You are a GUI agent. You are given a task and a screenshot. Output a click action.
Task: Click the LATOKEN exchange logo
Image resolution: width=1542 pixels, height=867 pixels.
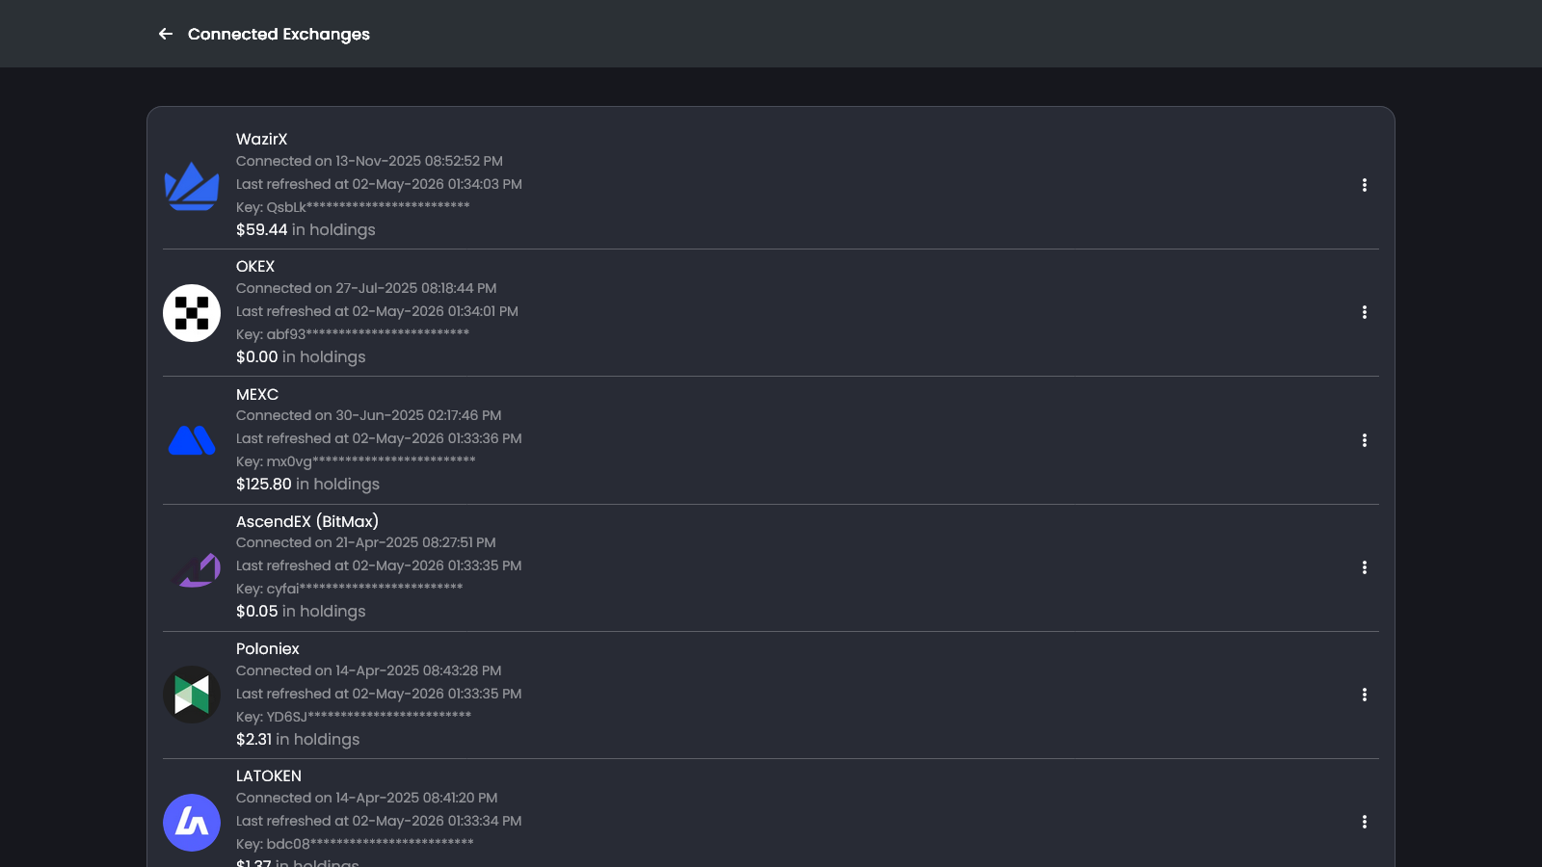[192, 823]
